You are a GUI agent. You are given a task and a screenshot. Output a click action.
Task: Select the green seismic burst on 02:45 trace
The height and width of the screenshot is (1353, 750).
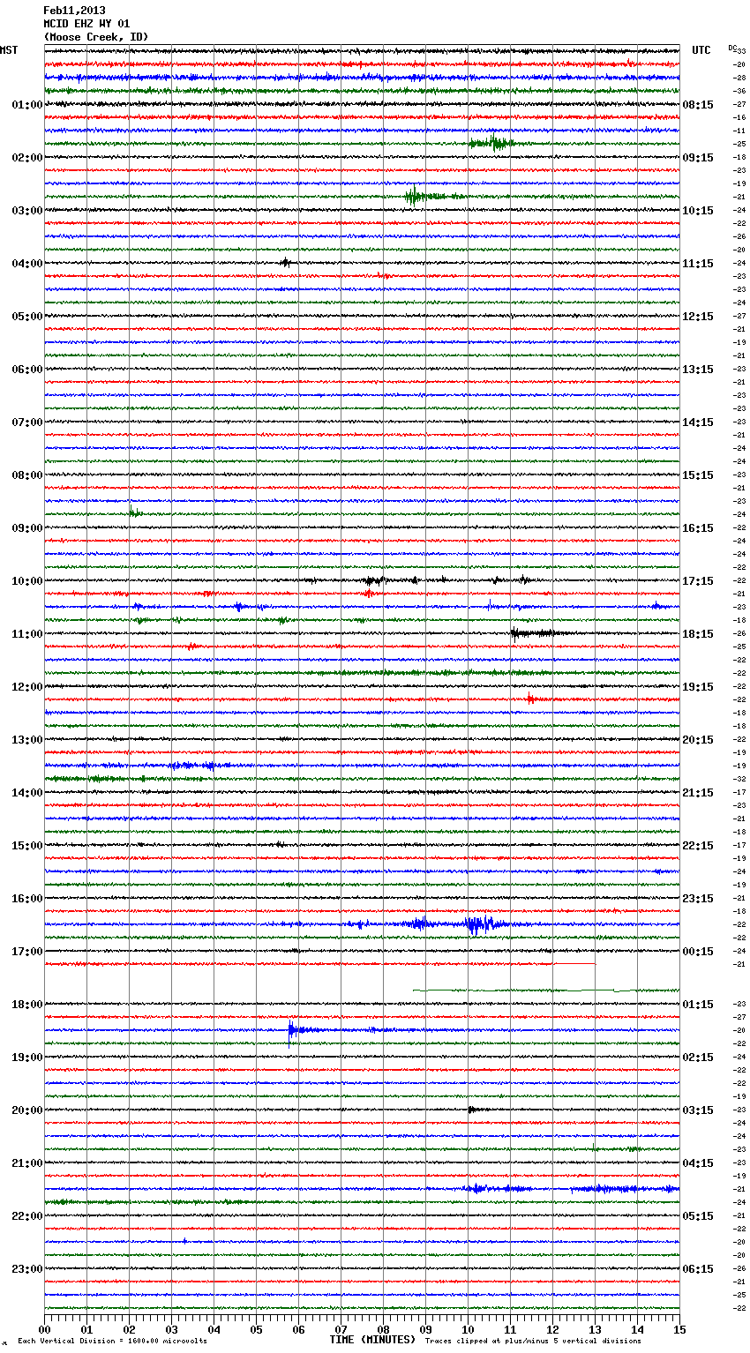tap(415, 196)
